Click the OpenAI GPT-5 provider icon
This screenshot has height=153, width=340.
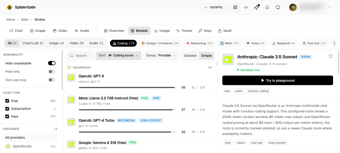click(x=71, y=78)
